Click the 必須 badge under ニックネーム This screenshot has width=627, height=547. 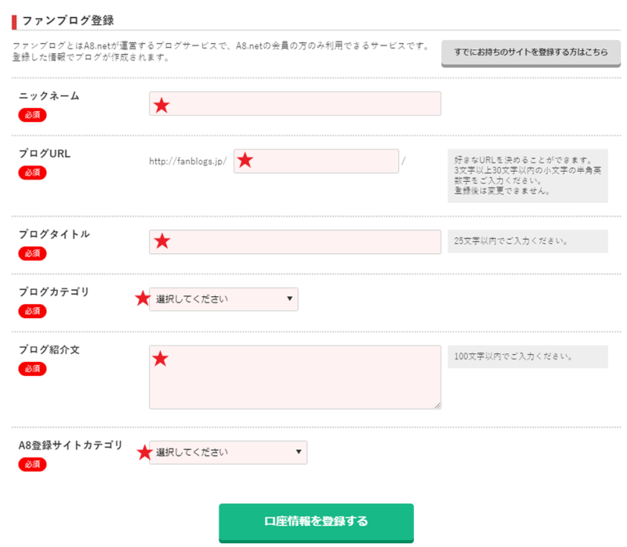click(x=32, y=114)
